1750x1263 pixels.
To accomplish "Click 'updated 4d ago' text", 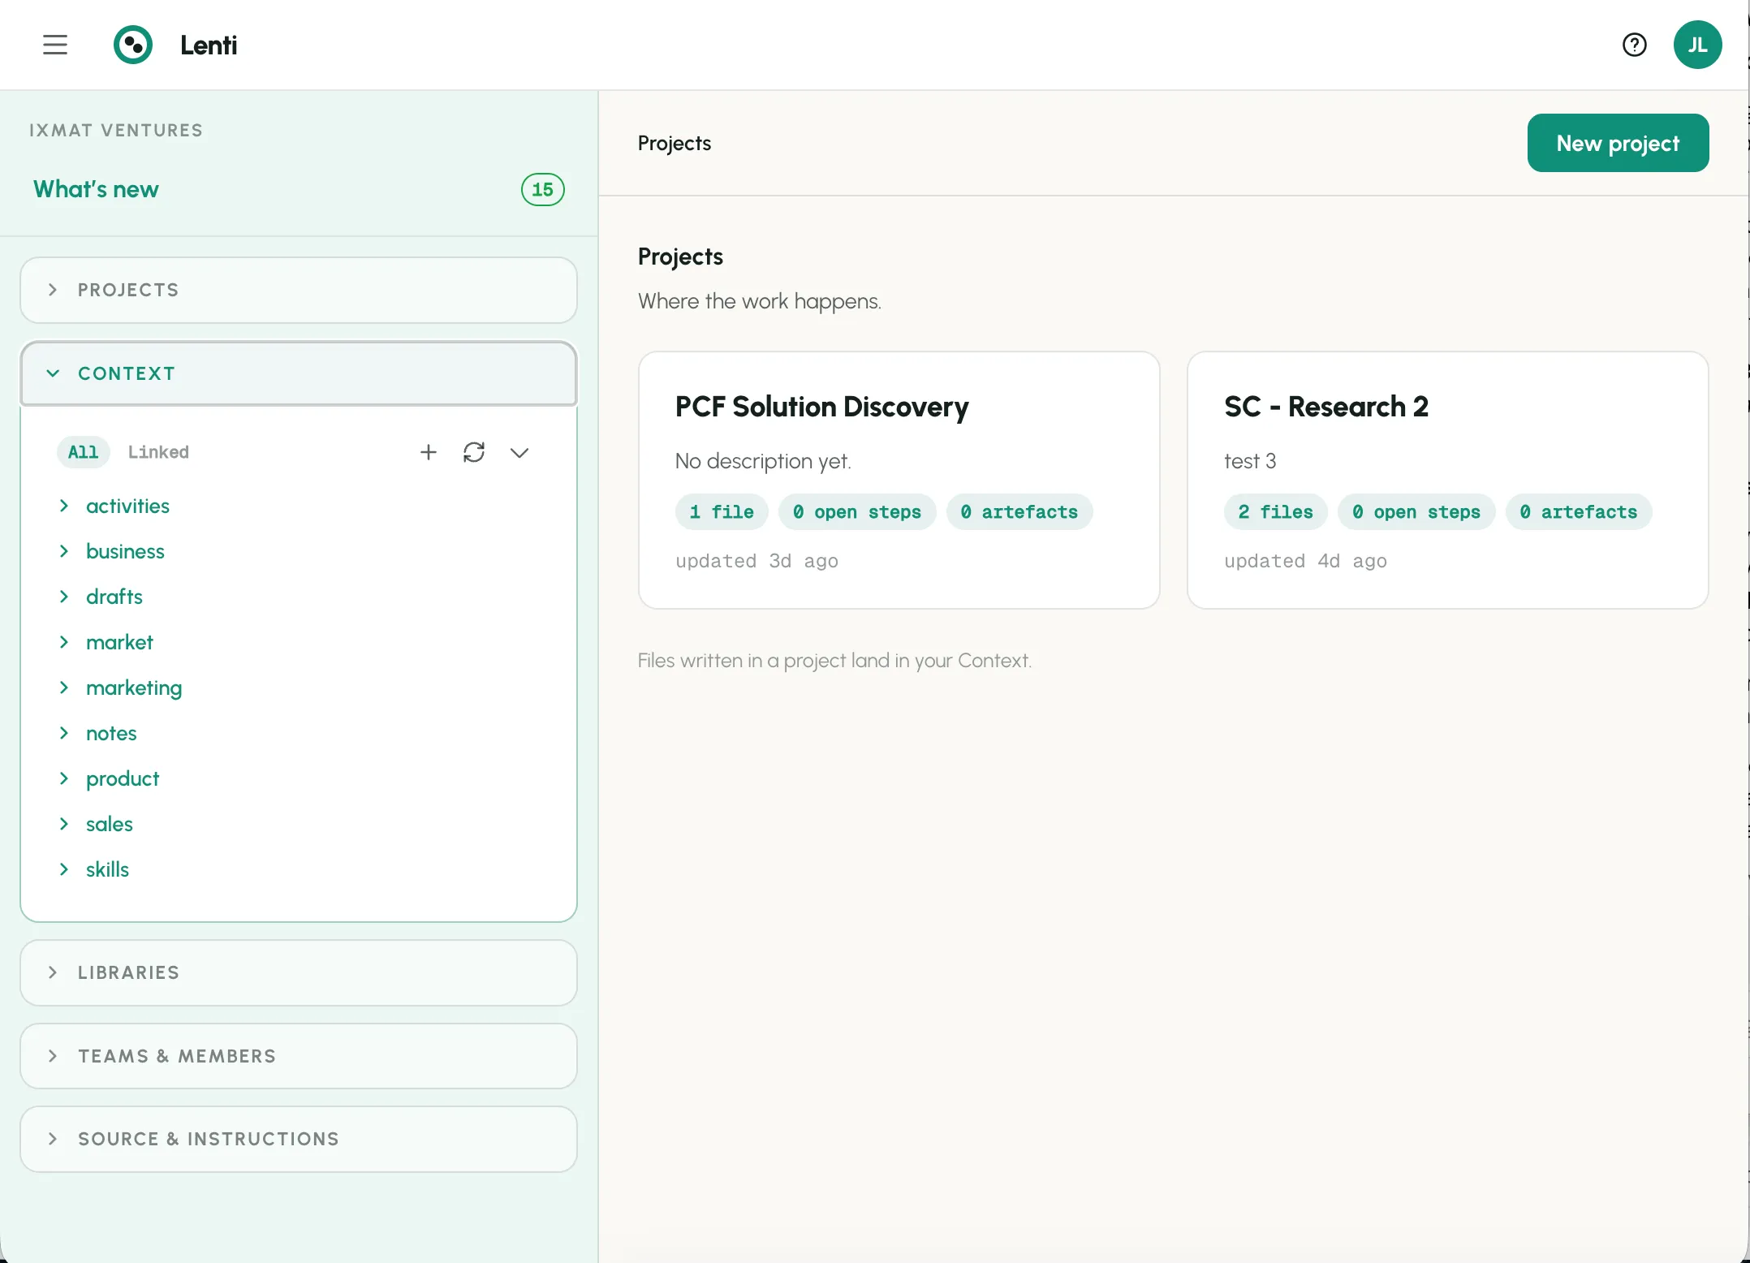I will [1305, 561].
